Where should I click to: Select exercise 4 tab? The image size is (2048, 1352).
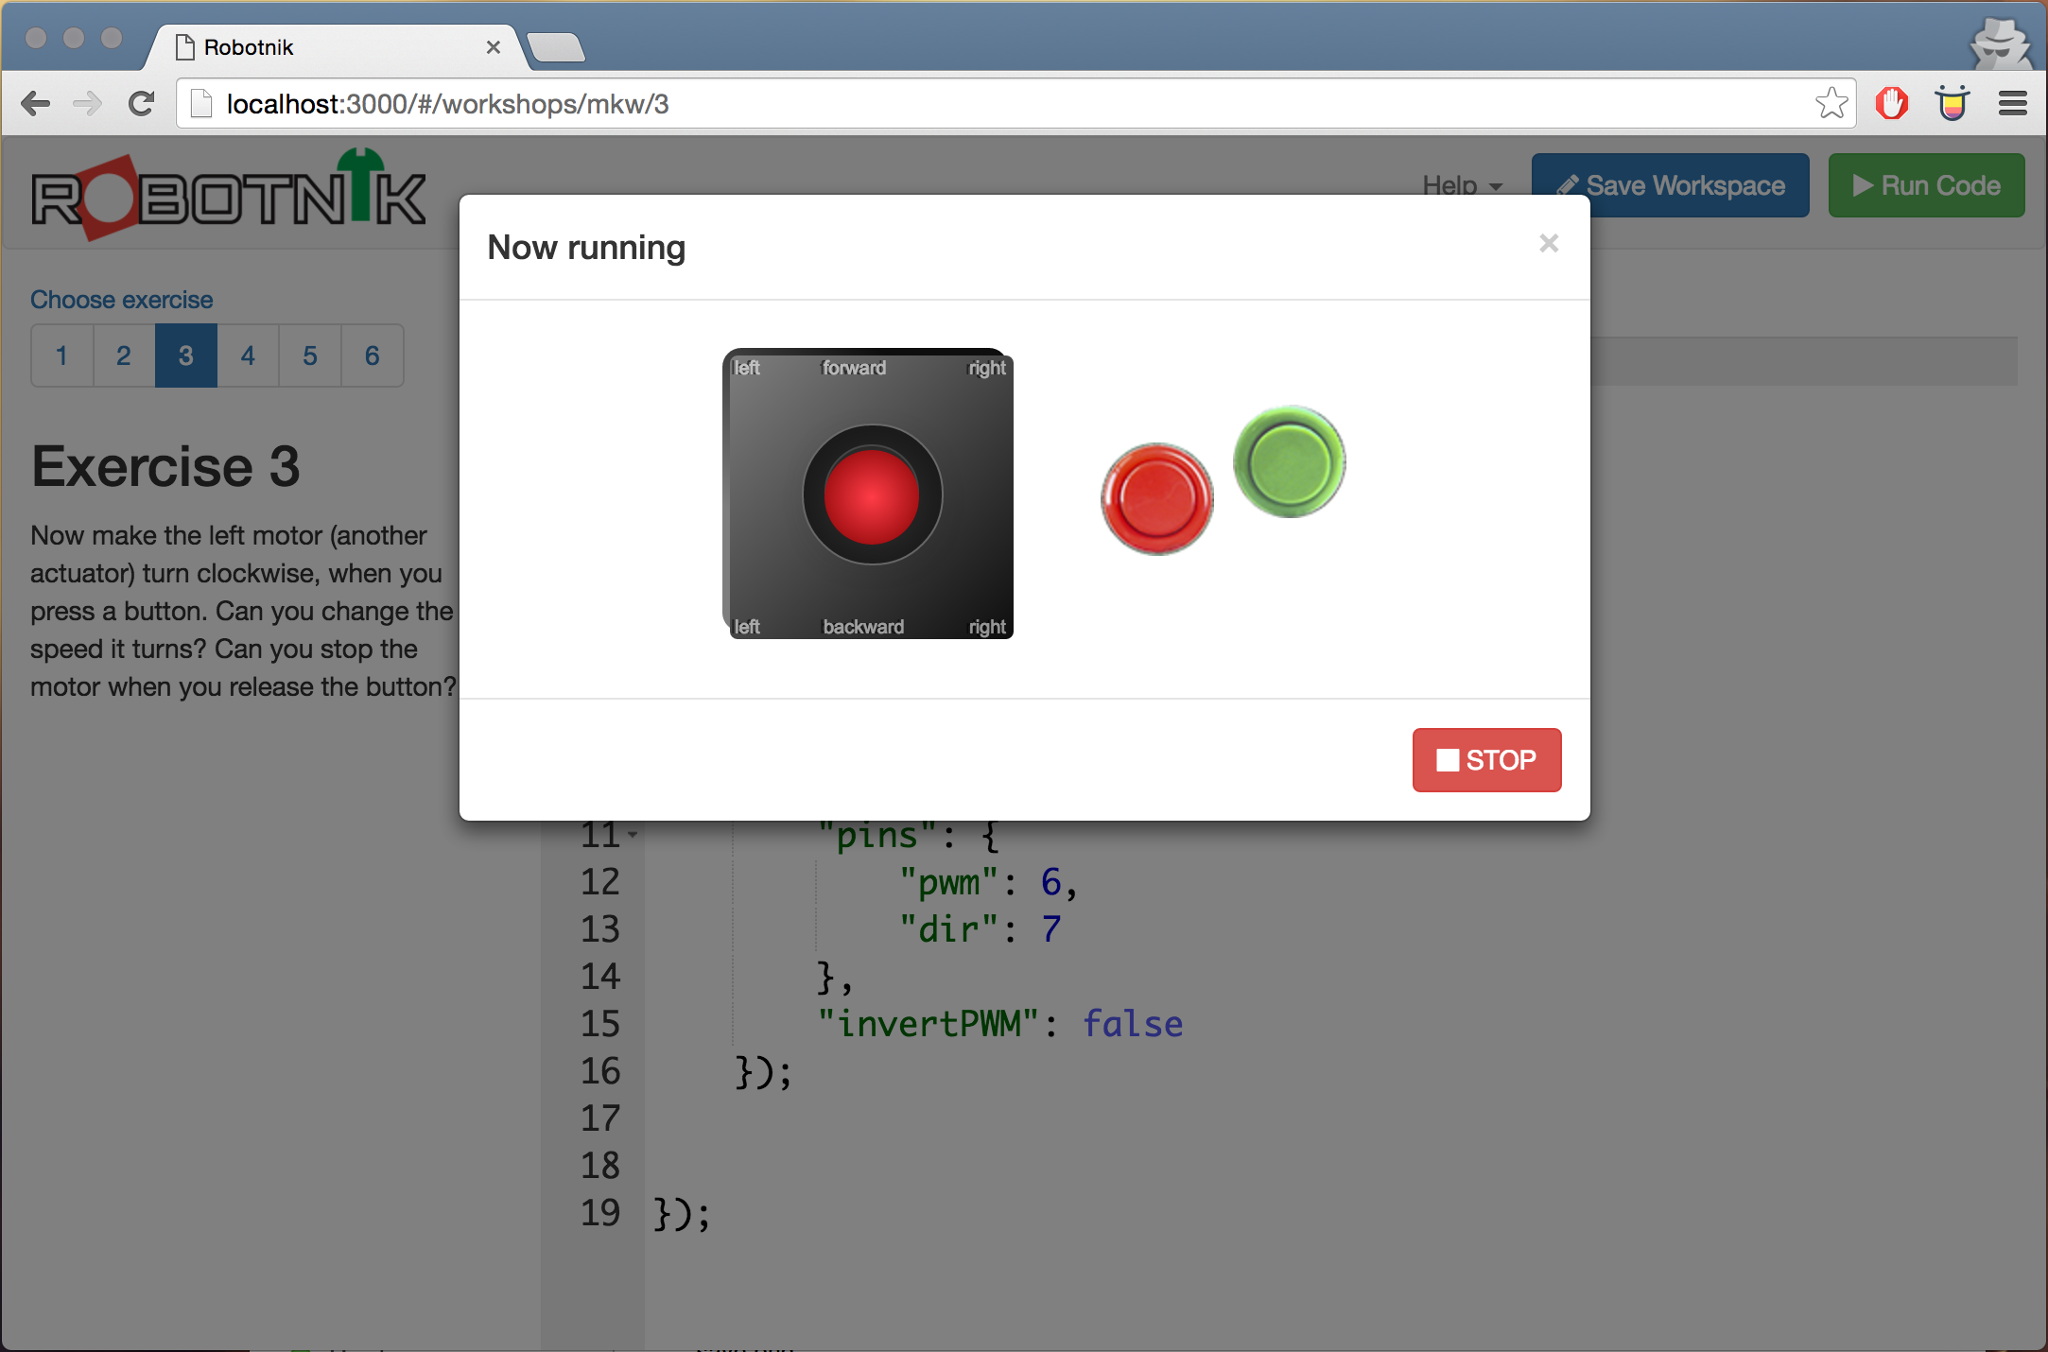tap(248, 355)
